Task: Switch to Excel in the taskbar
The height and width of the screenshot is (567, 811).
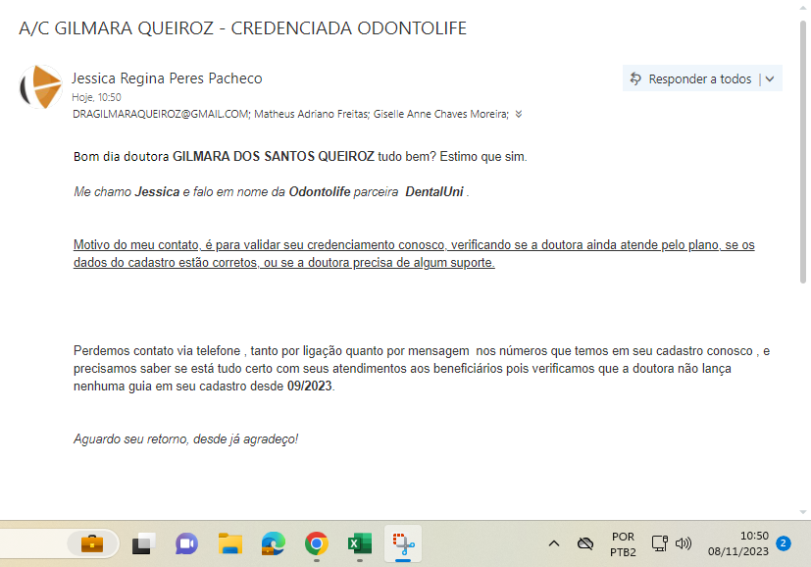Action: (x=360, y=543)
